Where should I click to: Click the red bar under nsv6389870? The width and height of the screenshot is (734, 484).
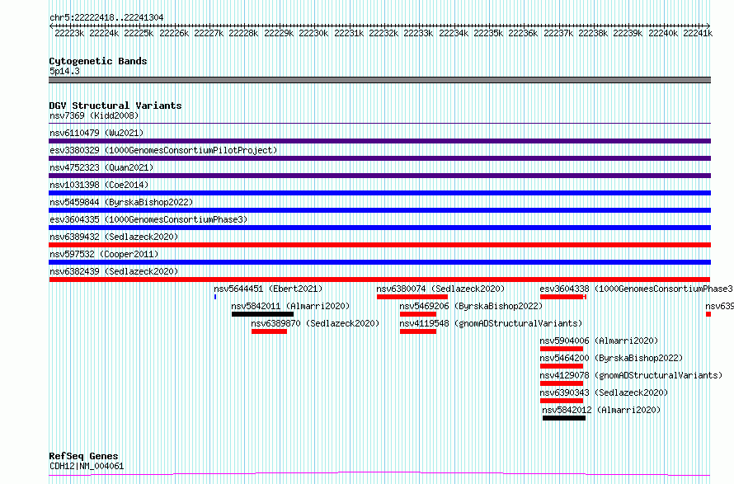point(269,331)
